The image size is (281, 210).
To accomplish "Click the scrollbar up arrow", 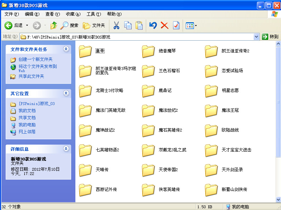I will (x=278, y=44).
